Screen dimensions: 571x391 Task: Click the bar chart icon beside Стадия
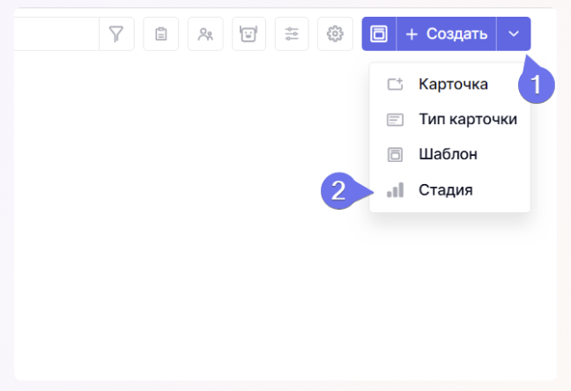coord(395,190)
